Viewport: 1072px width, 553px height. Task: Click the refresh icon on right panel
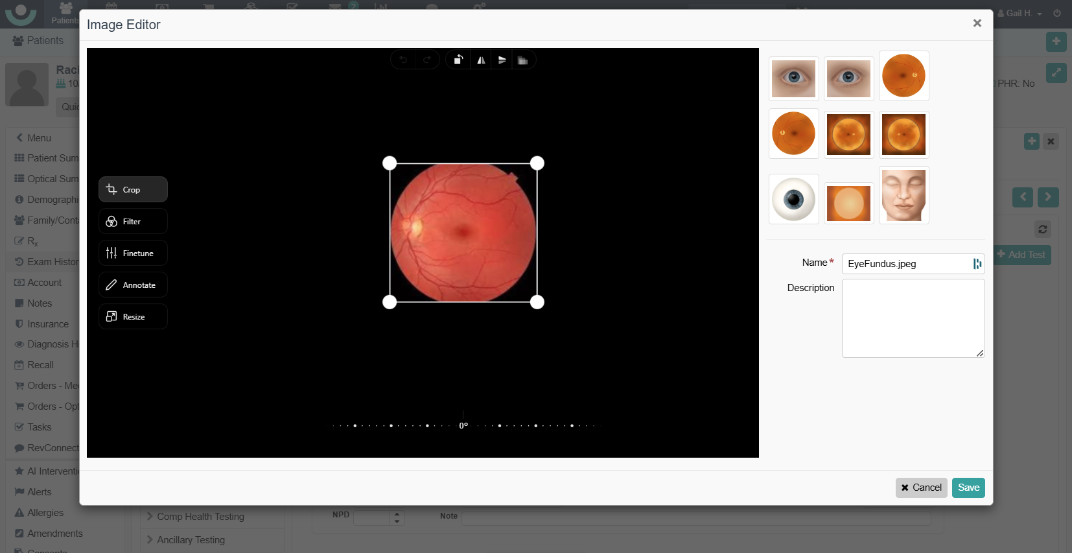[x=1043, y=229]
